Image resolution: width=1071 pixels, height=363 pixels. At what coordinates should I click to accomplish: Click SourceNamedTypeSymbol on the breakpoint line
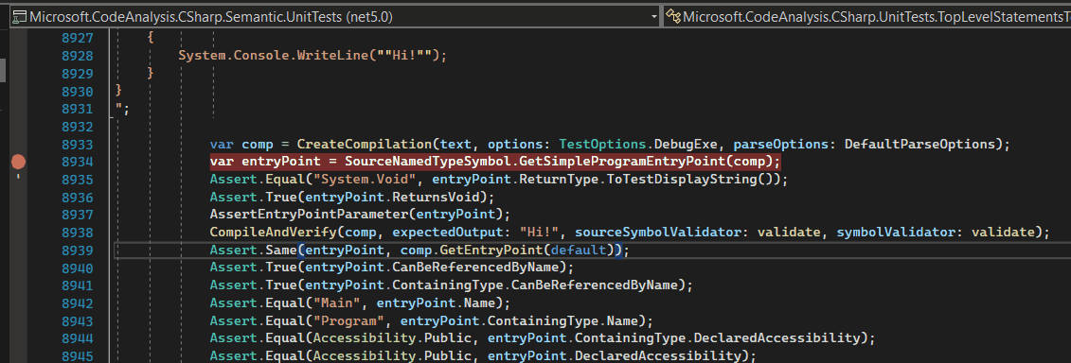(428, 162)
